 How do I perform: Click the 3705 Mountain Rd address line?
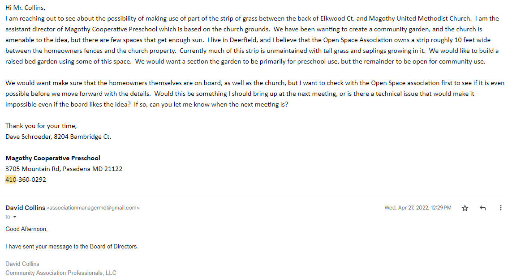coord(64,169)
